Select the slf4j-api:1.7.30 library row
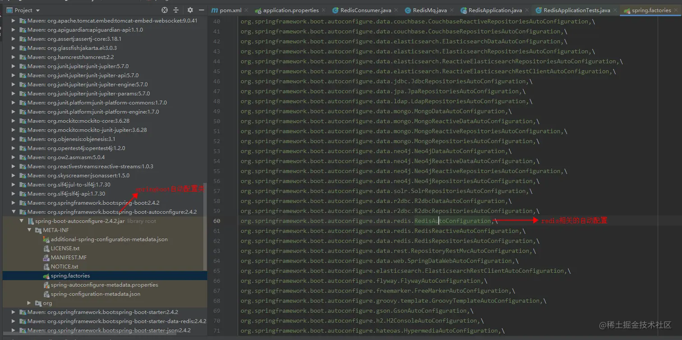The height and width of the screenshot is (340, 682). (105, 194)
